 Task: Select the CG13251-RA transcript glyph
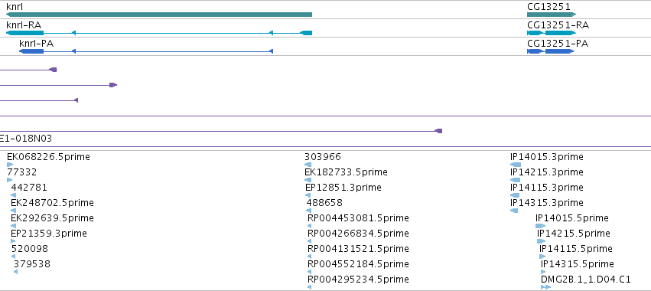click(x=552, y=33)
